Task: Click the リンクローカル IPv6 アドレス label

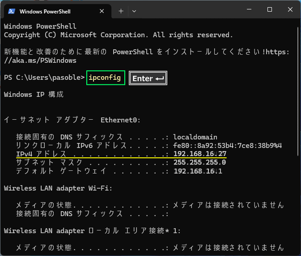Action: 72,146
